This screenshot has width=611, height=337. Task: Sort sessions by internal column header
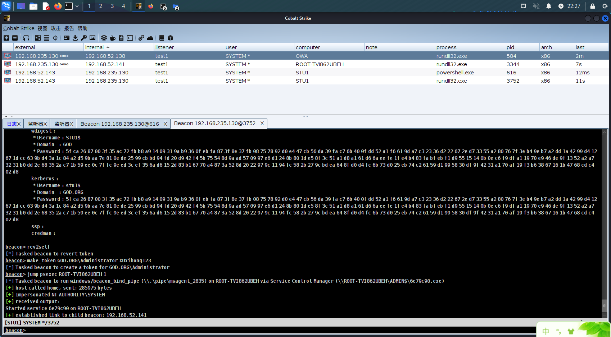[118, 47]
